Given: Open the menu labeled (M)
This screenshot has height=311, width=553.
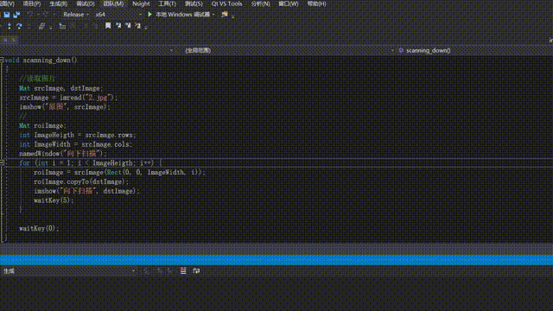Looking at the screenshot, I should (113, 3).
